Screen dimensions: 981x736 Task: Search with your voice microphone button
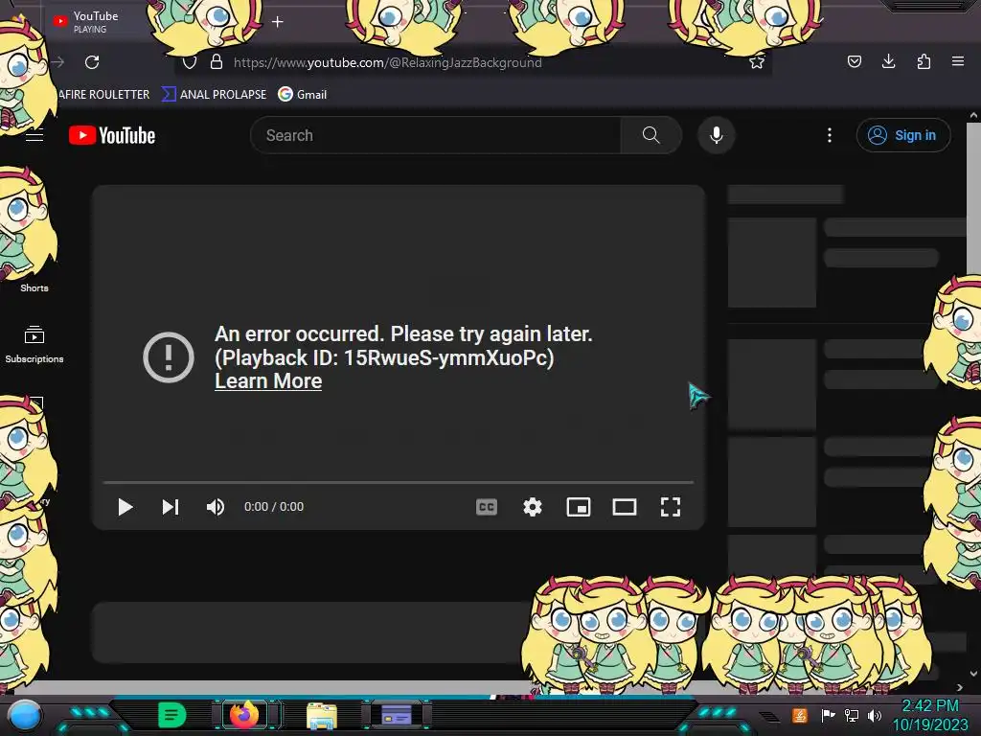point(717,135)
